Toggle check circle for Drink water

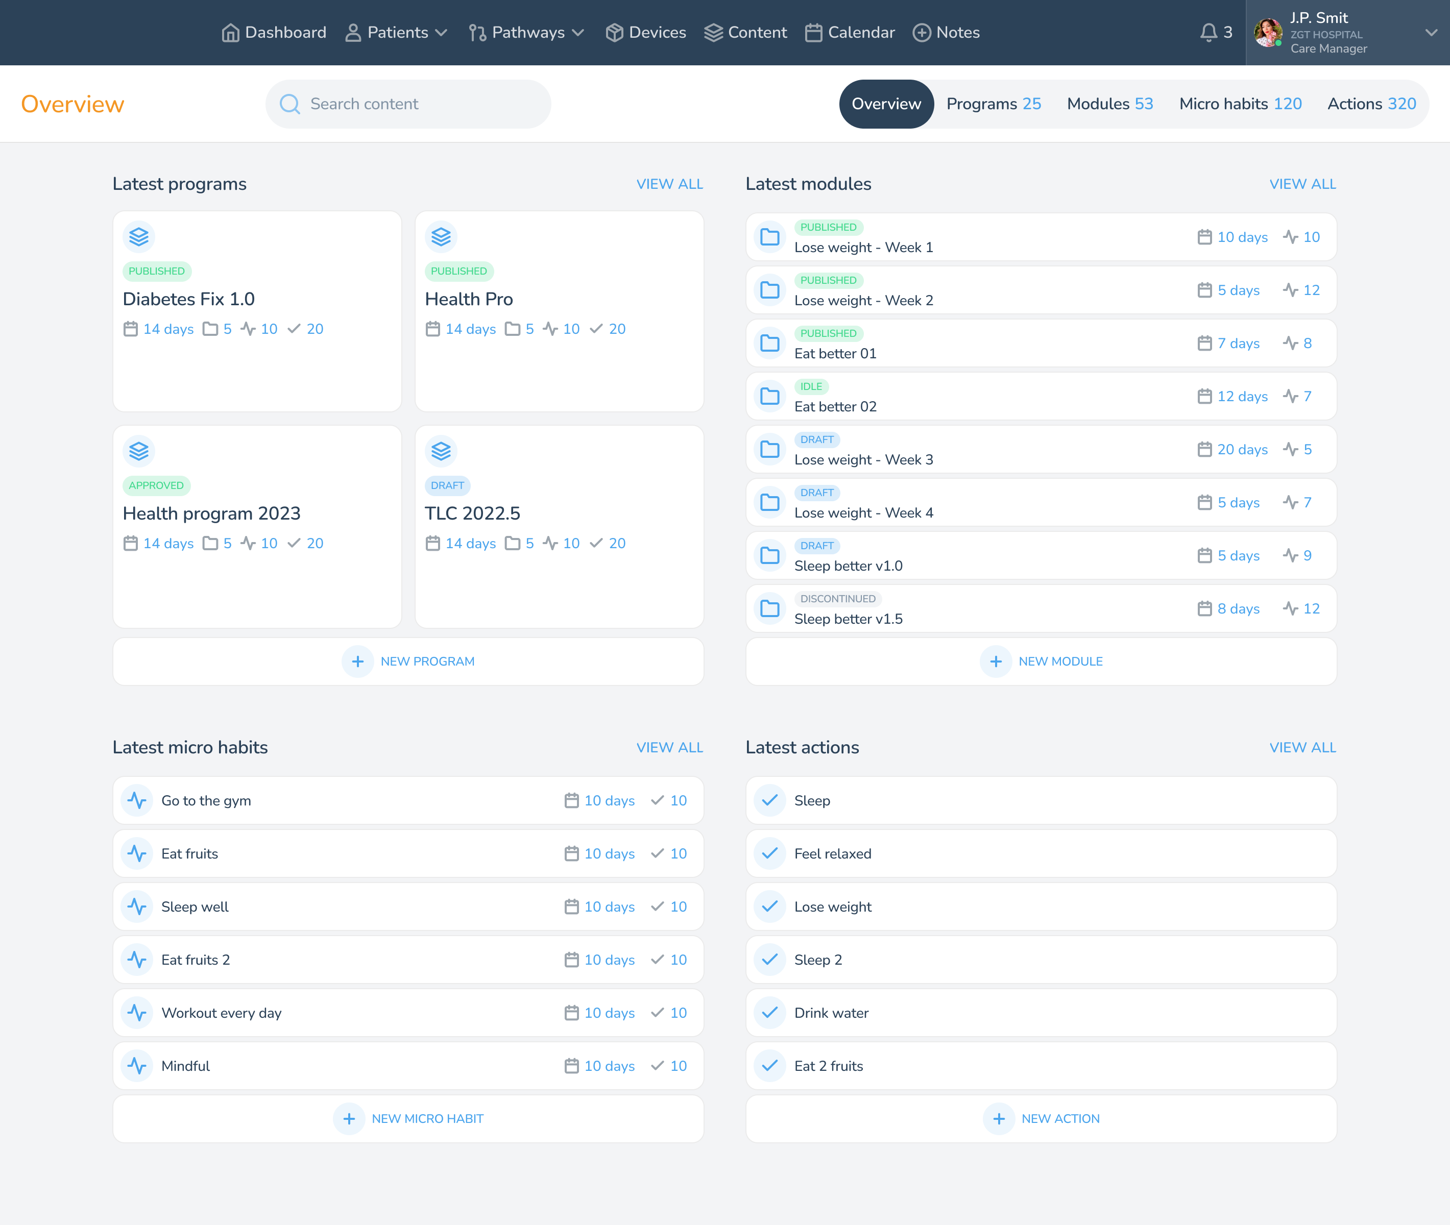coord(770,1013)
